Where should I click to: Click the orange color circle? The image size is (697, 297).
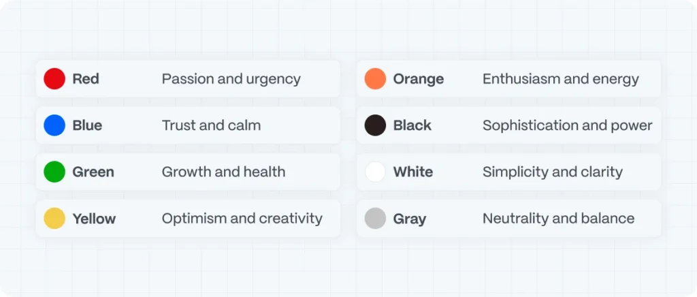375,79
